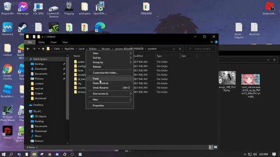Image resolution: width=280 pixels, height=157 pixels.
Task: Open the Microsoft Edge desktop icon
Action: point(100,27)
